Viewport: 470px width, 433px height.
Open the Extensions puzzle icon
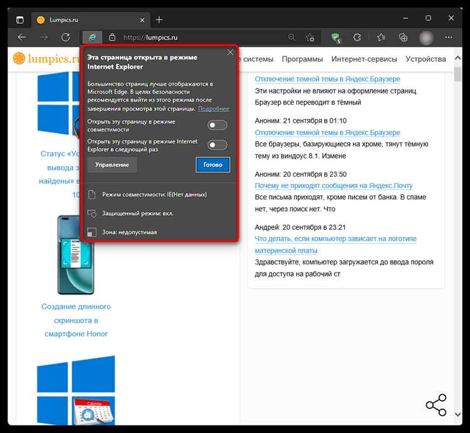[x=357, y=38]
